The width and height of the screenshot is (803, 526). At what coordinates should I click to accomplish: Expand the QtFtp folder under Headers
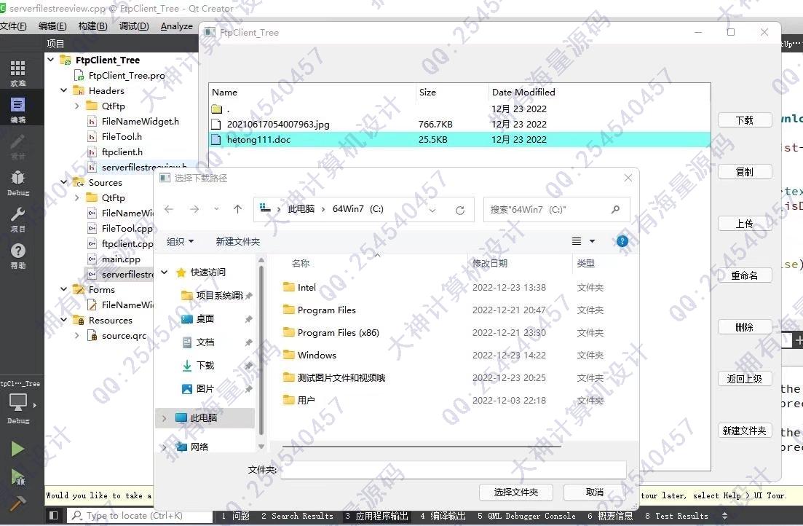[77, 106]
